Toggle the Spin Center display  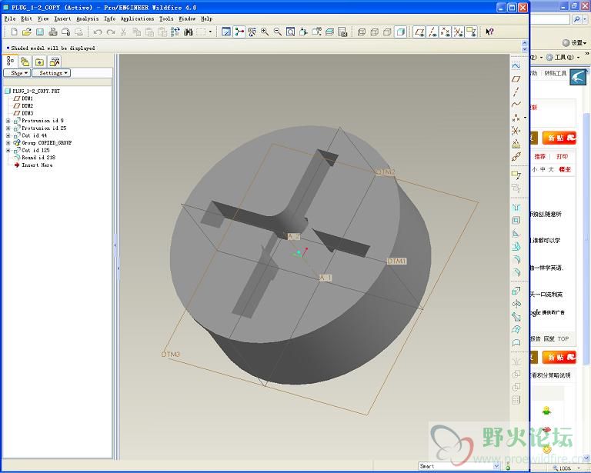239,32
